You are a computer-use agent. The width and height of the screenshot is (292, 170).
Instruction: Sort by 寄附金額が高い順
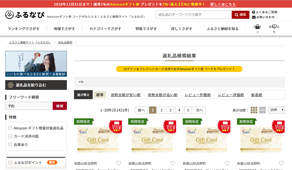point(162,95)
